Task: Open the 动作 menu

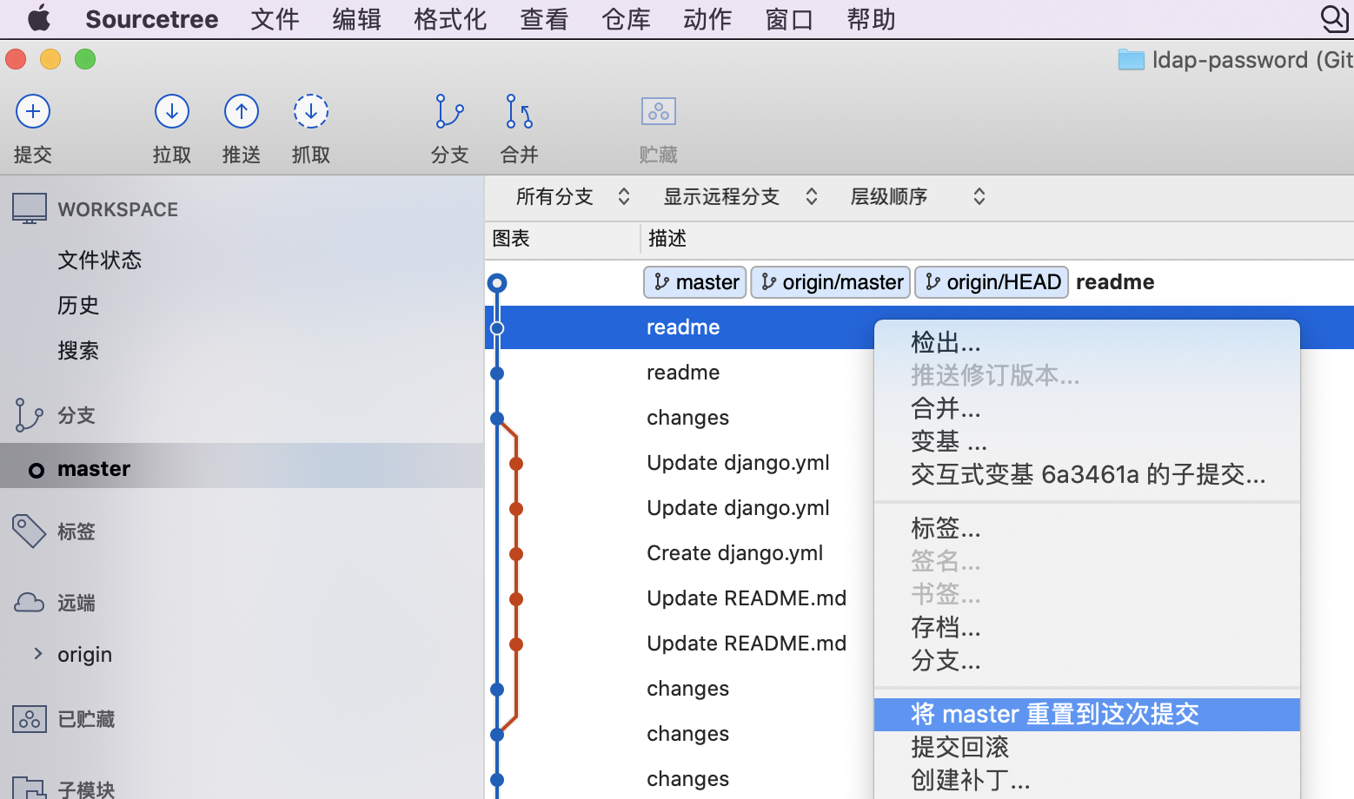Action: [707, 19]
